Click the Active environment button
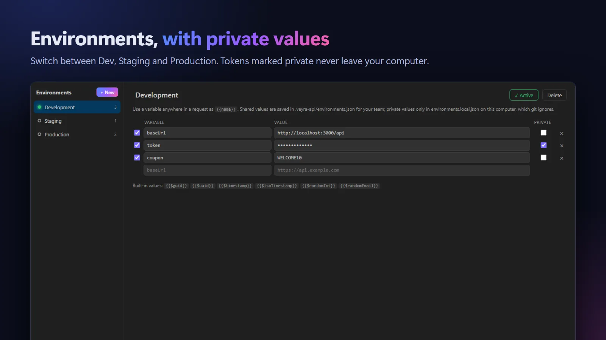606x340 pixels. pos(524,95)
